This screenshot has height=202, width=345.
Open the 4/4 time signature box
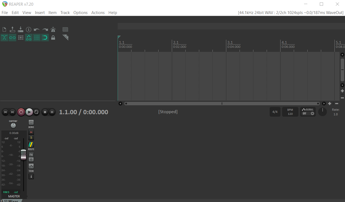point(275,112)
